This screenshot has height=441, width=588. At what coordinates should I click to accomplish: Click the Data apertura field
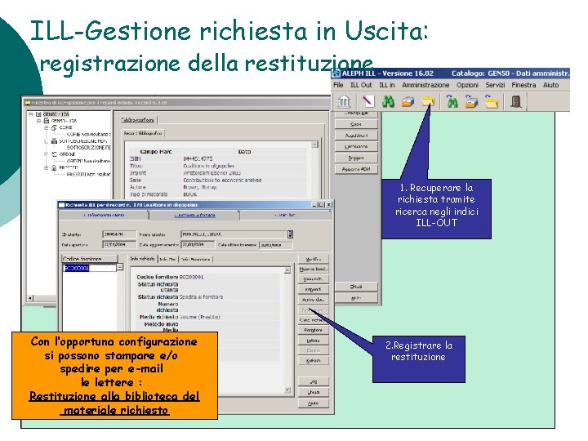119,244
